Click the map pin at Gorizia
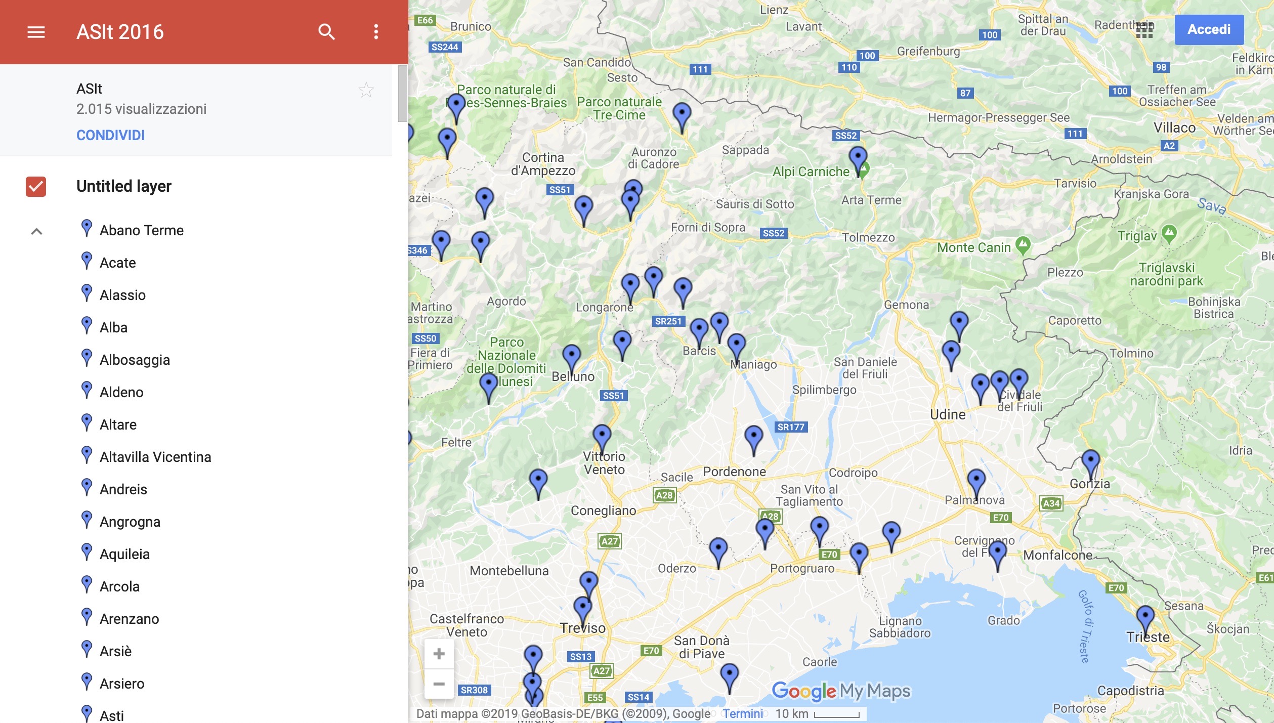1274x723 pixels. (x=1090, y=461)
